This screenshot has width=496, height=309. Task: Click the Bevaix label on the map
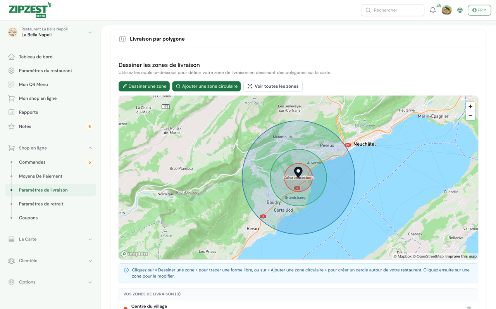253,229
